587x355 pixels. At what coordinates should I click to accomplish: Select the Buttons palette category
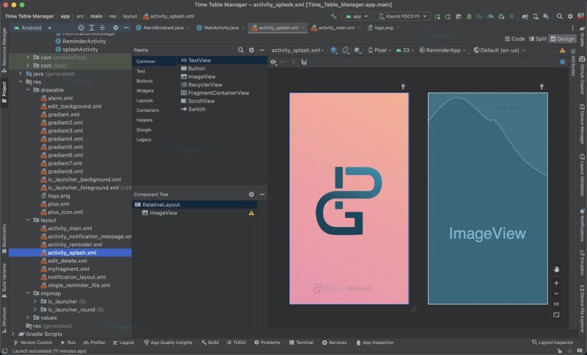pos(145,81)
